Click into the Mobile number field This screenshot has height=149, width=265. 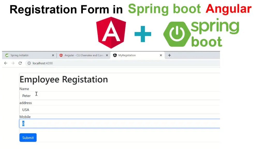tap(119, 124)
